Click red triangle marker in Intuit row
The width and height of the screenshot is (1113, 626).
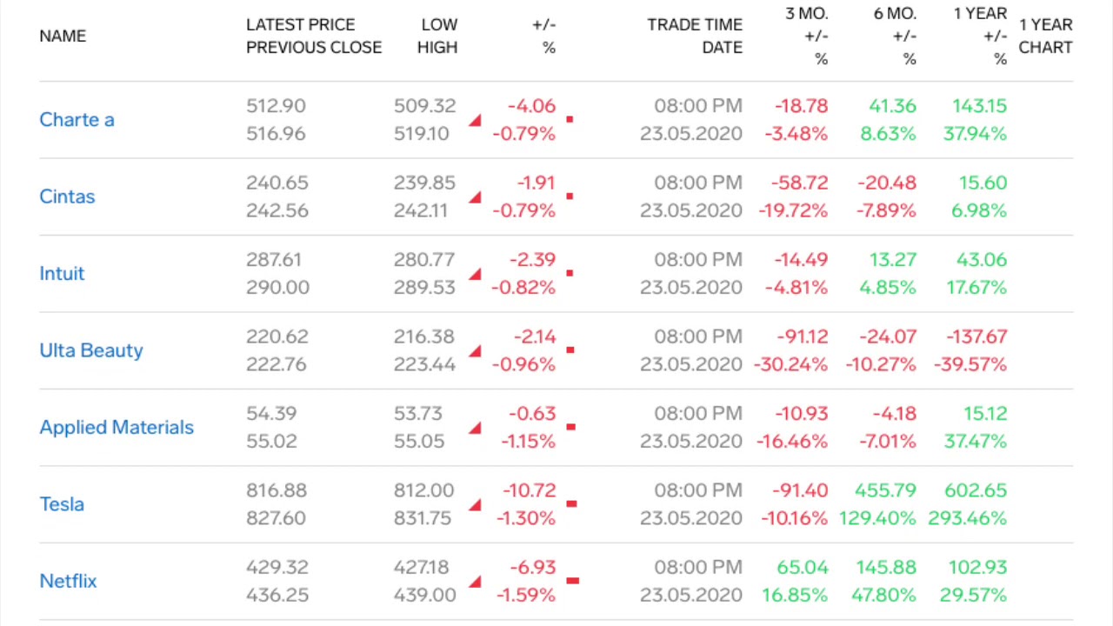pos(475,275)
